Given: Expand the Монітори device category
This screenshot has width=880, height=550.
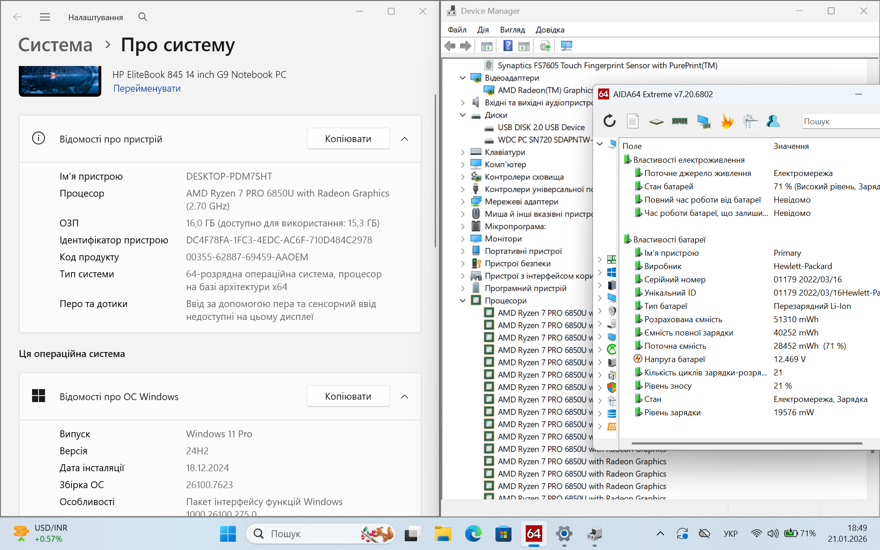Looking at the screenshot, I should click(x=462, y=239).
